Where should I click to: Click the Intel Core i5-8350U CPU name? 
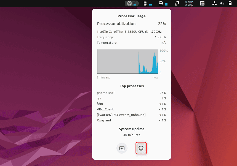[129, 32]
